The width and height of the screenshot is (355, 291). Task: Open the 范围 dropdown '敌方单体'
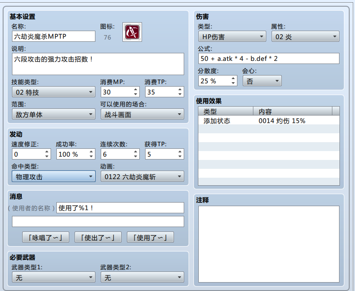click(x=54, y=114)
